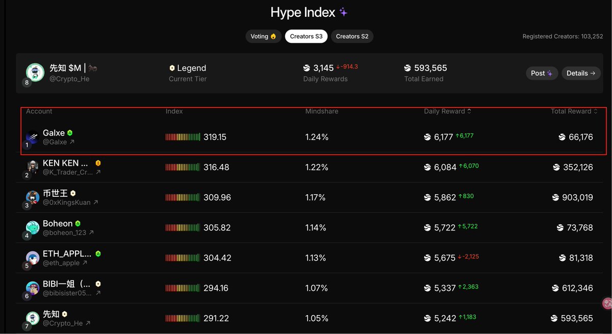The image size is (612, 334).
Task: Click the @0xKingsKuan handle
Action: point(67,202)
